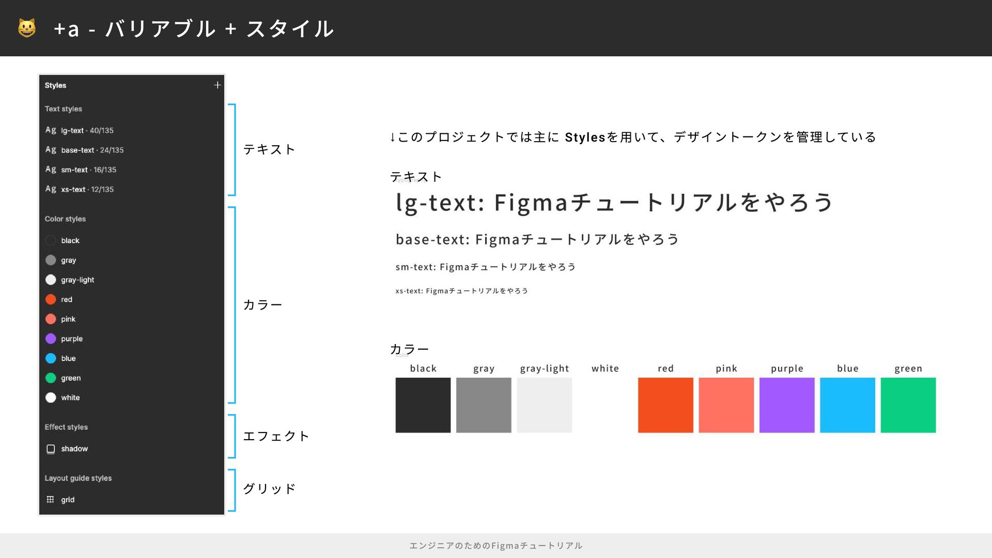The height and width of the screenshot is (558, 992).
Task: Click the 'red' label above the swatch
Action: [x=665, y=368]
